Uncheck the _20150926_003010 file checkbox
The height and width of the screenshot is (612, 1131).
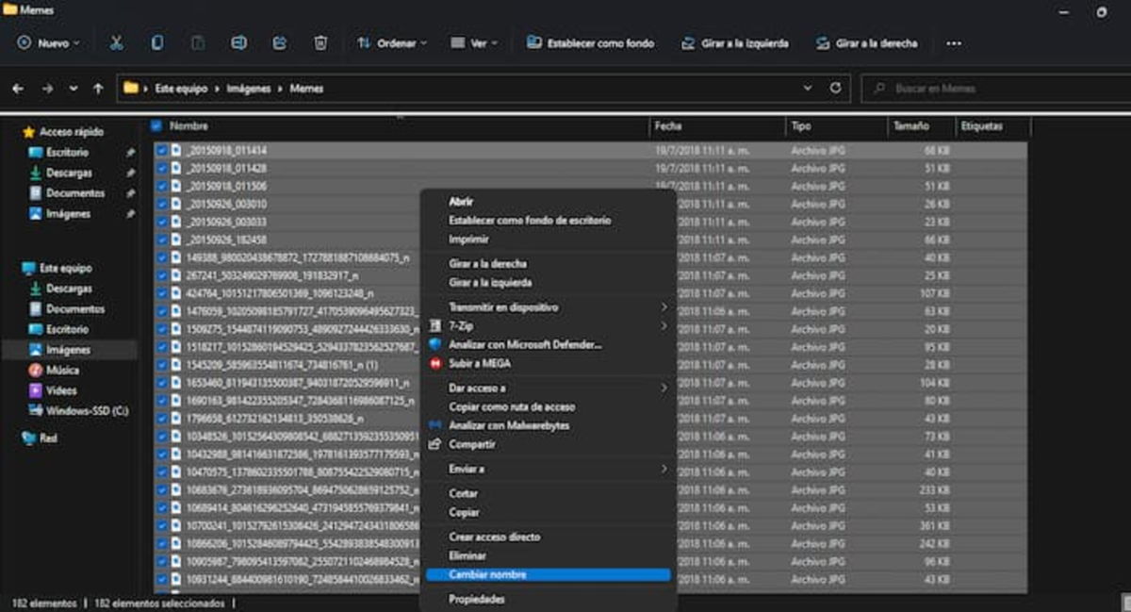point(162,204)
